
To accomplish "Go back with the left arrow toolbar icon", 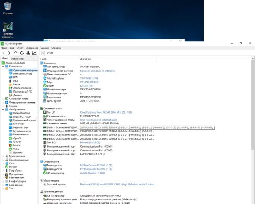I will tap(3, 53).
